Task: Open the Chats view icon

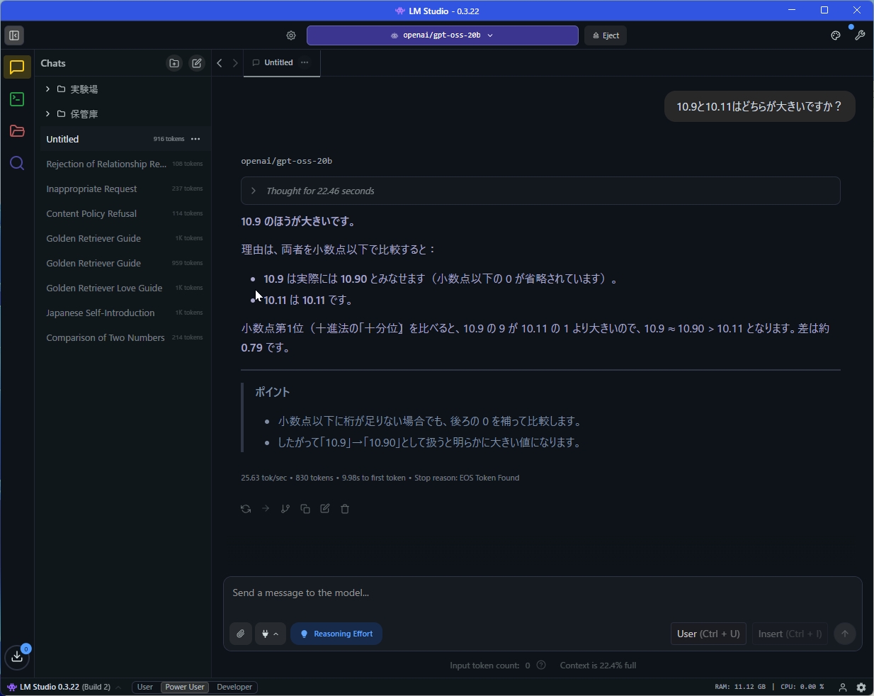Action: click(x=17, y=67)
